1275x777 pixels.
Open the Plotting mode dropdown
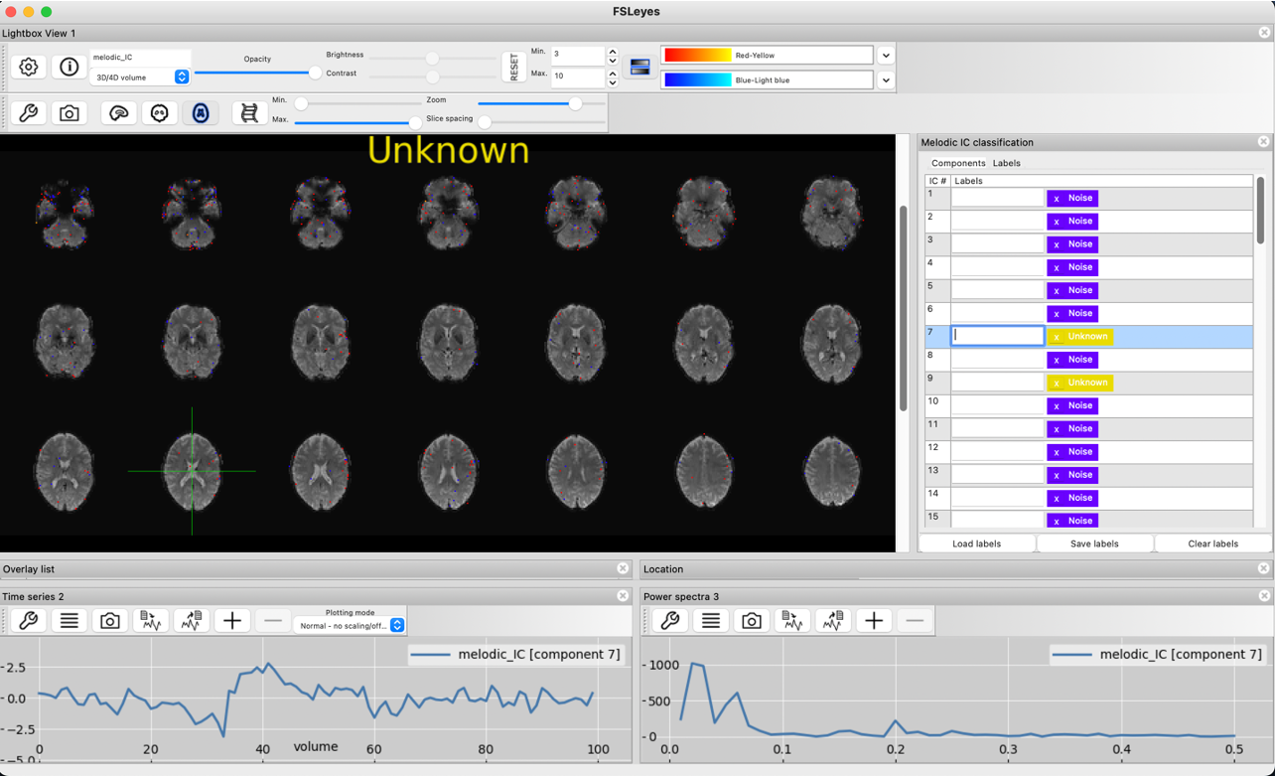[x=352, y=625]
